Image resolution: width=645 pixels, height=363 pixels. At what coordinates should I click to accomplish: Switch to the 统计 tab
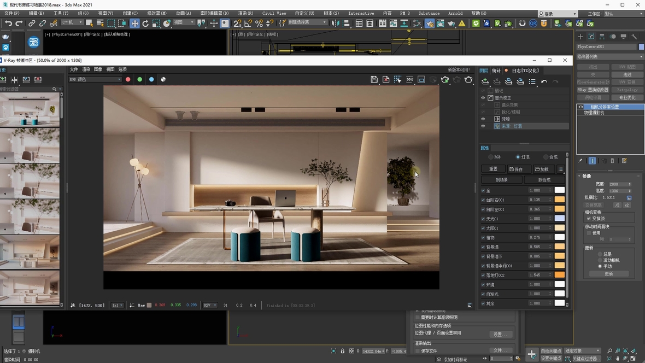point(496,70)
